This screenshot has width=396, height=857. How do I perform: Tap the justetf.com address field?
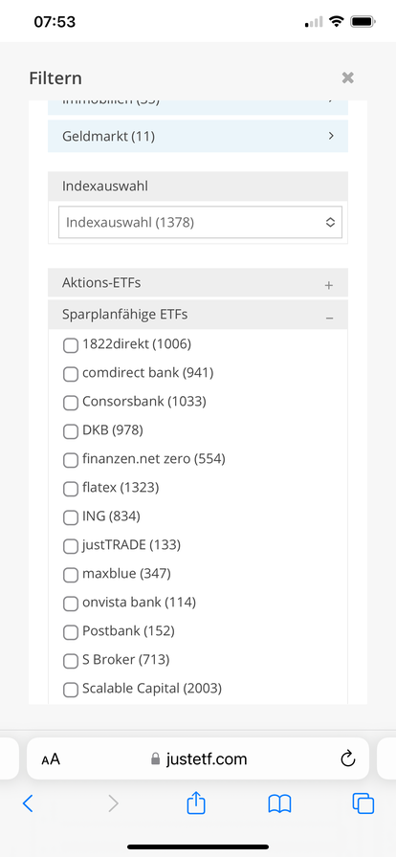[198, 759]
